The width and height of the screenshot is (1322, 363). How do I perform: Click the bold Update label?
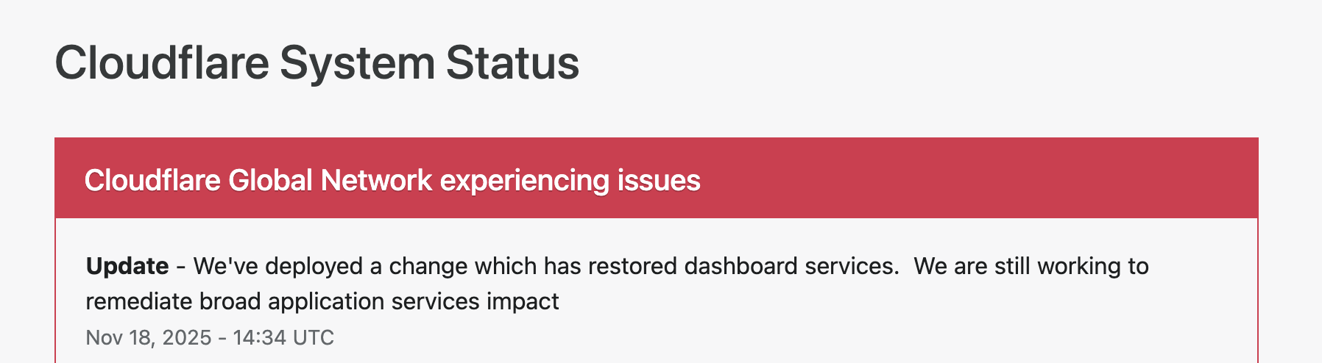(127, 266)
